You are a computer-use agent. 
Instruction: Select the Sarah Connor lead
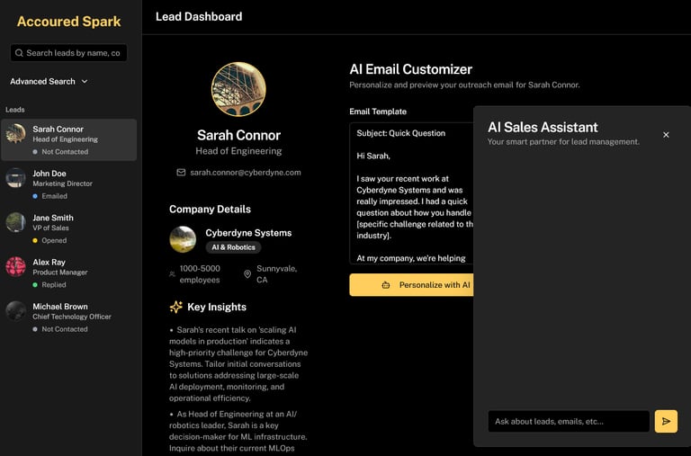68,139
